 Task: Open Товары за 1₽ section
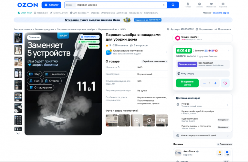point(135,13)
